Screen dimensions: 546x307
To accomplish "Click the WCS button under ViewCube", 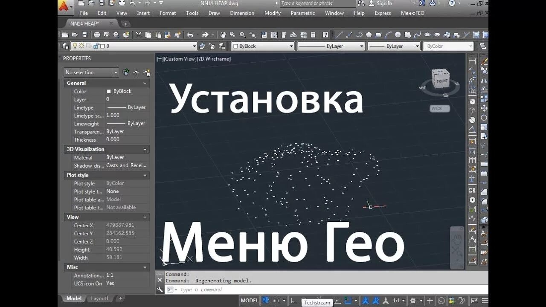I will coord(440,108).
